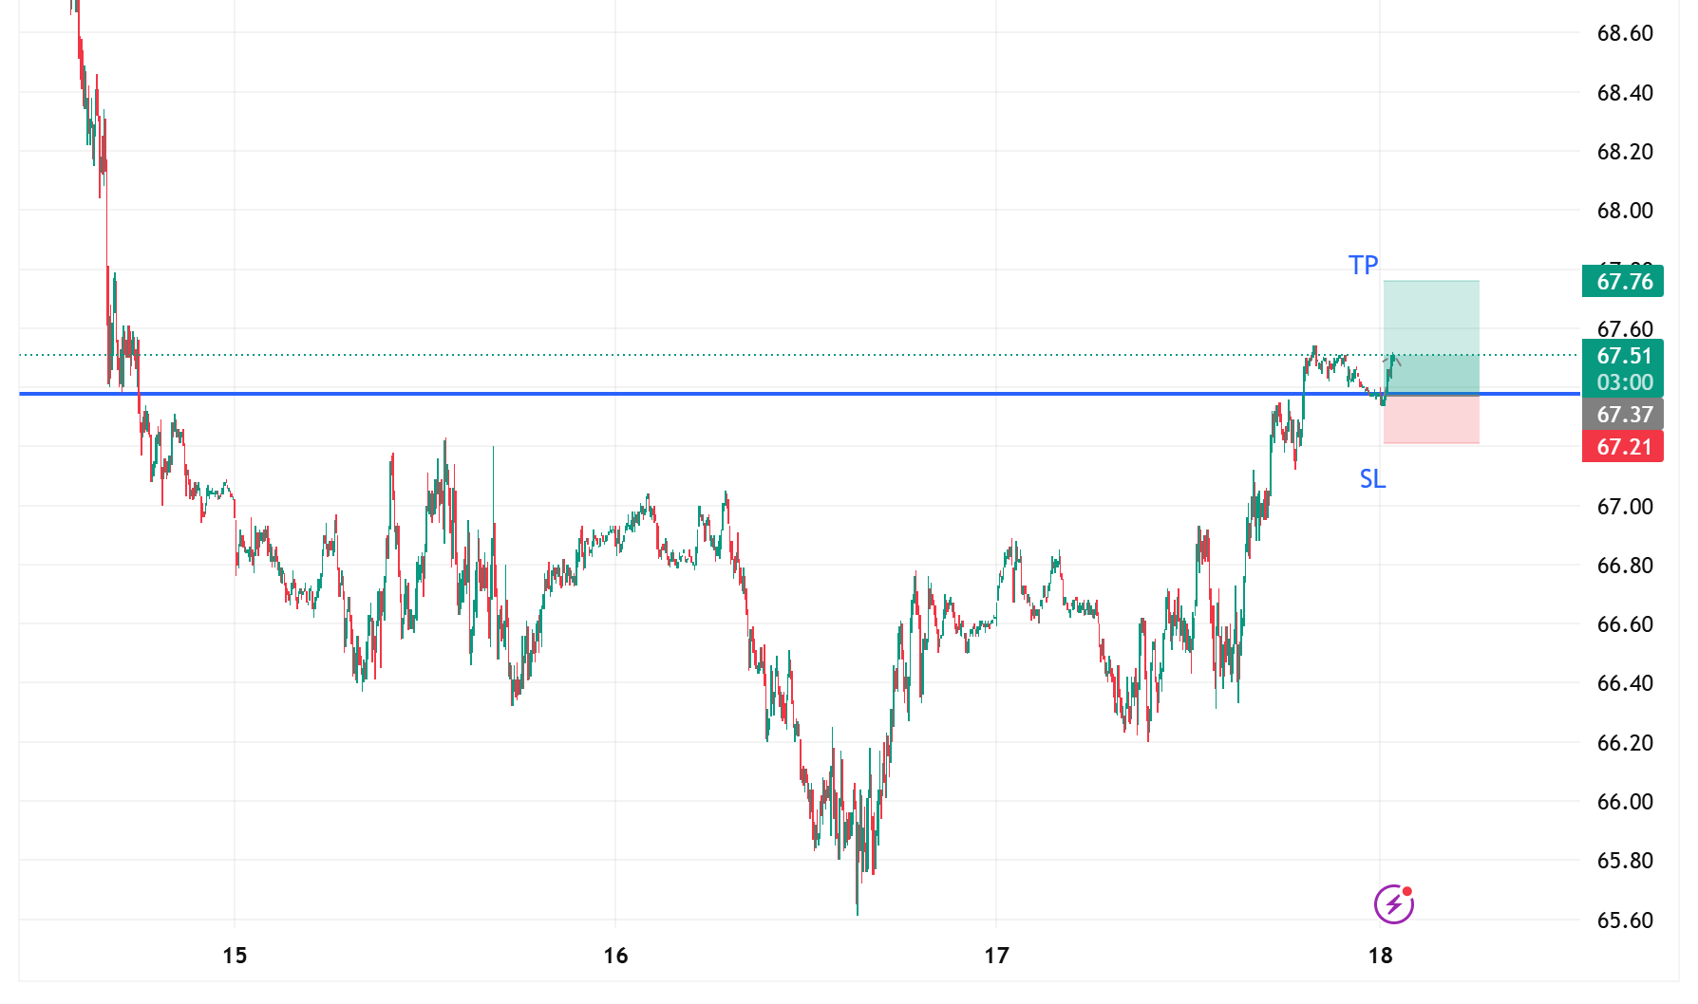Click the 67.00 price axis label

1625,507
